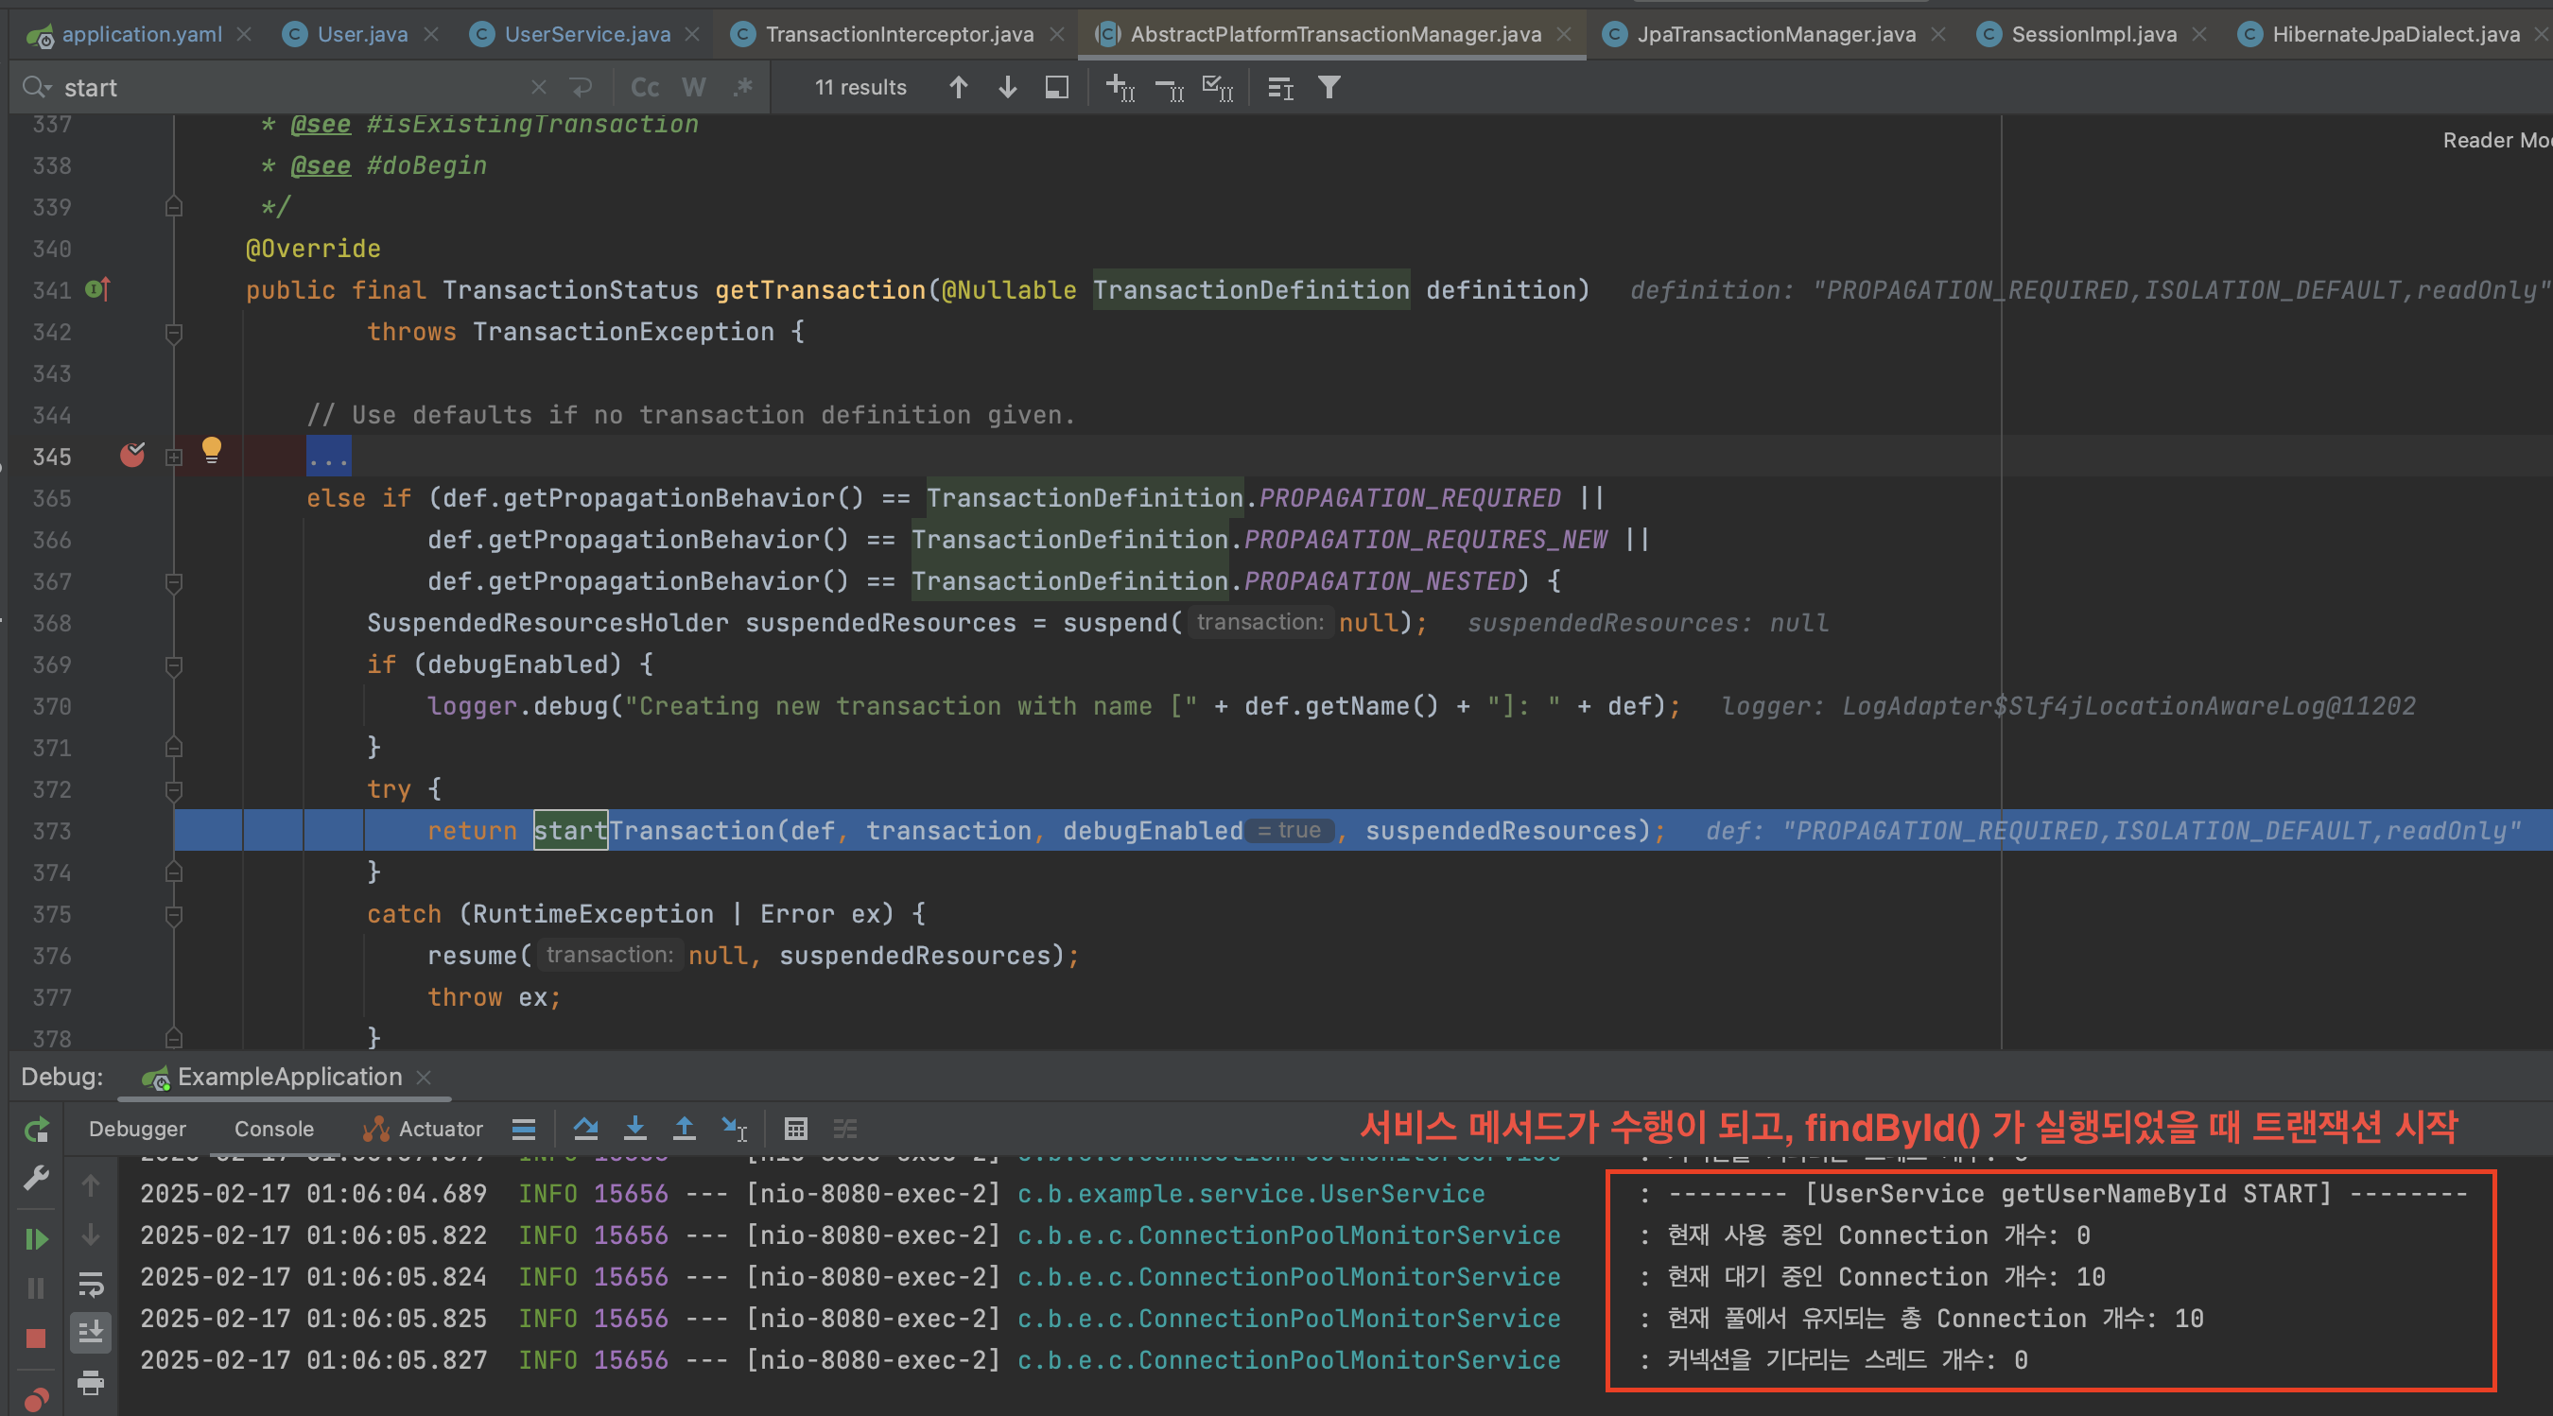Image resolution: width=2553 pixels, height=1416 pixels.
Task: Click the Step Over debug icon
Action: tap(585, 1129)
